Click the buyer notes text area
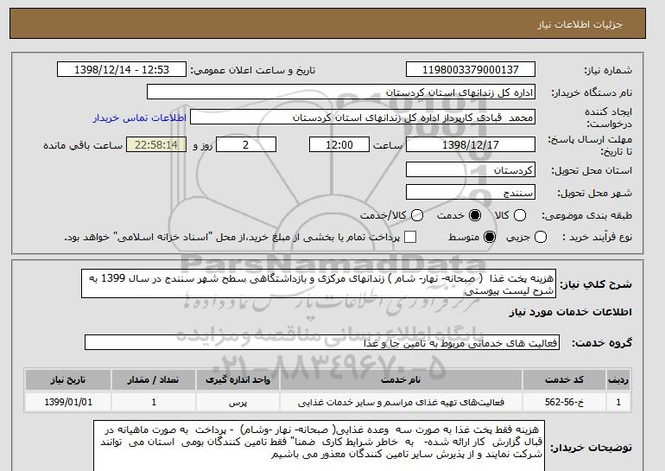 click(x=319, y=446)
